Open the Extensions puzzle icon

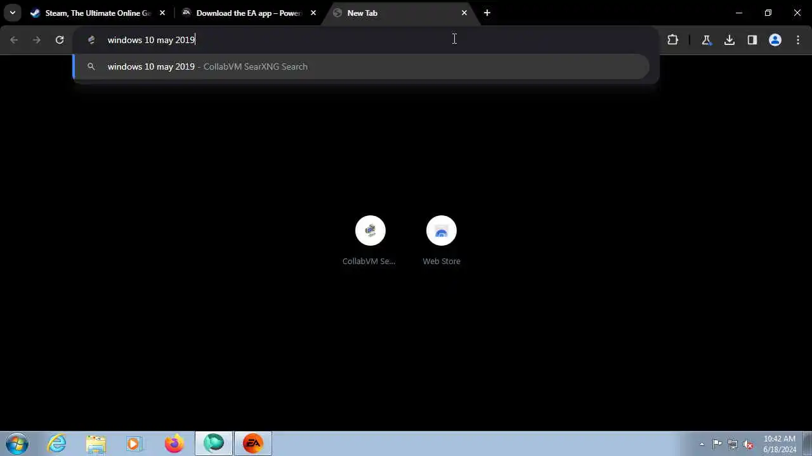point(673,40)
